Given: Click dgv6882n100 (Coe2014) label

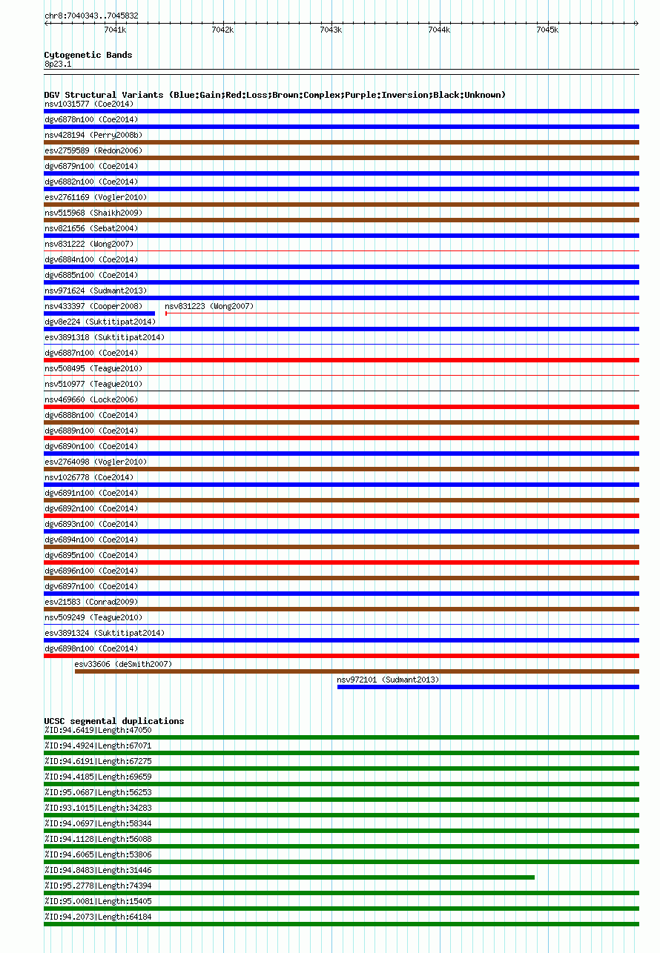Looking at the screenshot, I should (91, 182).
